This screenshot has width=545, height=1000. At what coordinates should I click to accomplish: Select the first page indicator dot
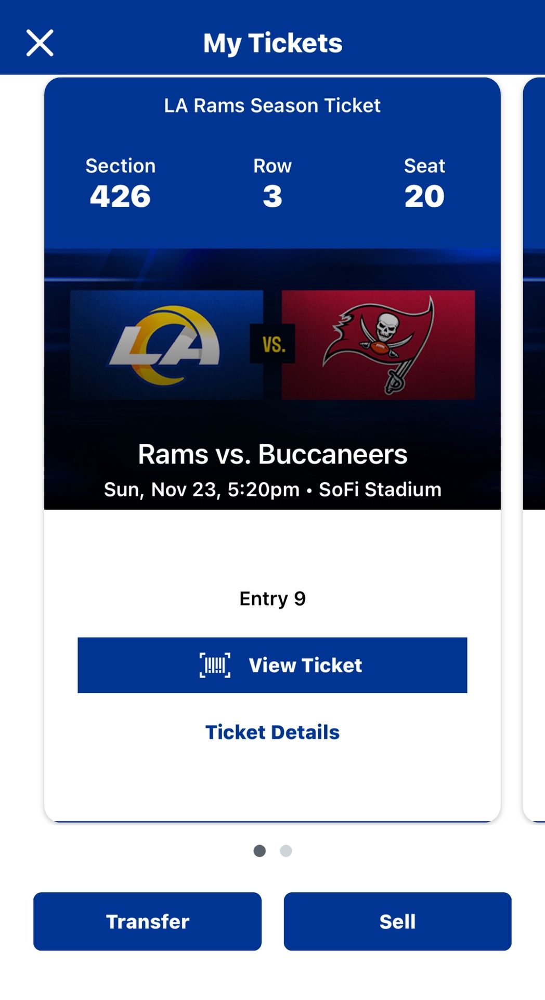[x=259, y=851]
